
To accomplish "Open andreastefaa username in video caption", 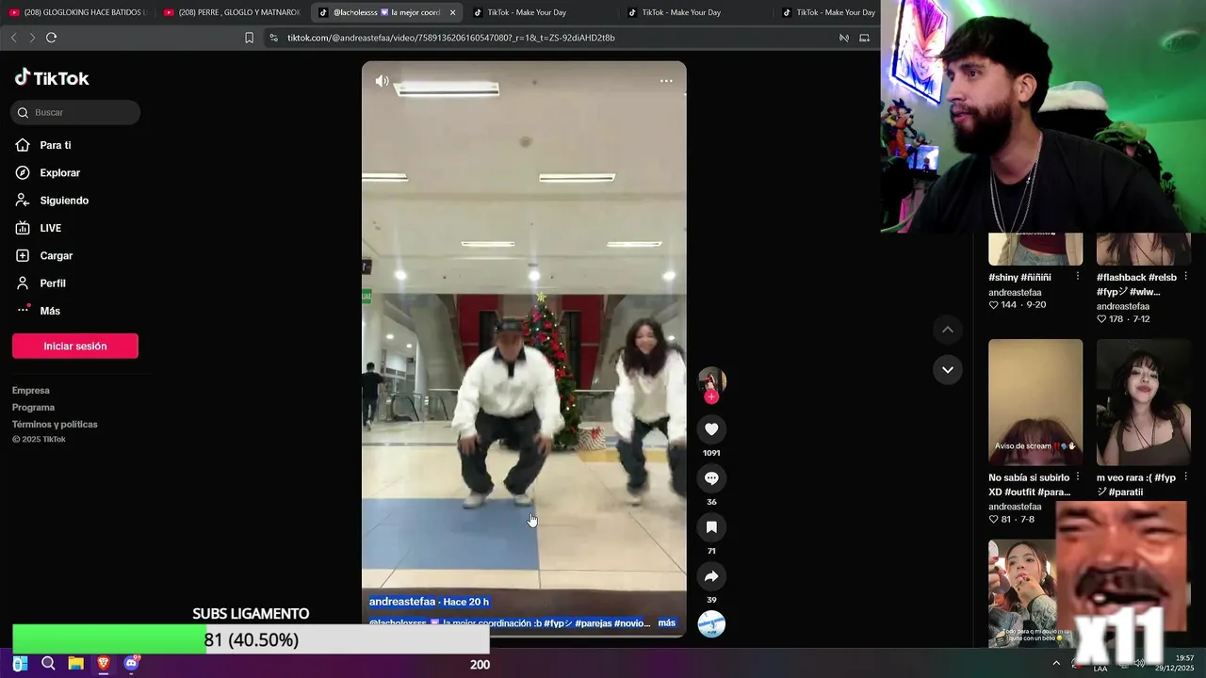I will pyautogui.click(x=402, y=602).
